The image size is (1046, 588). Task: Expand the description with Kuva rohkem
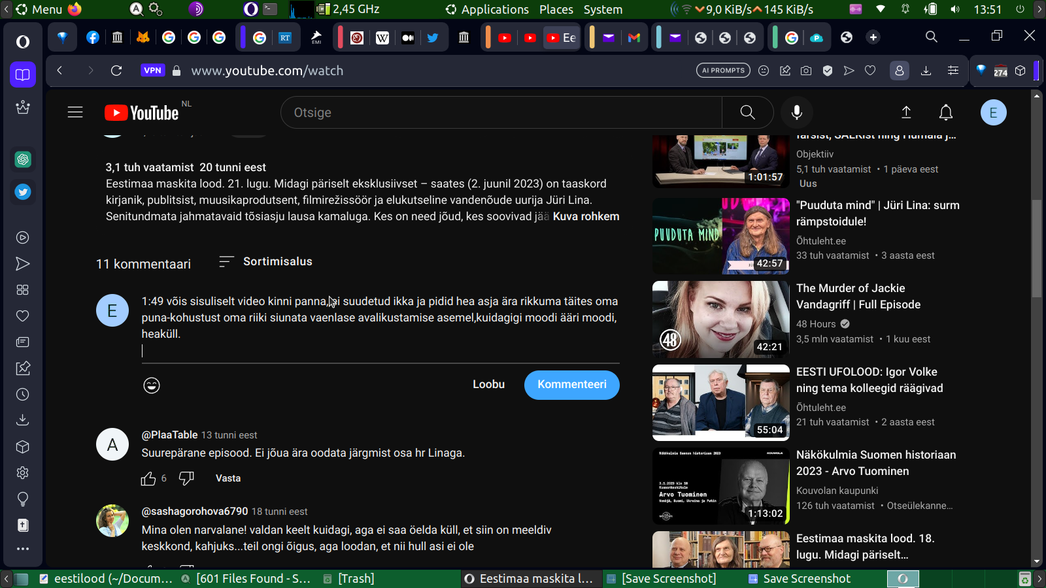point(586,217)
